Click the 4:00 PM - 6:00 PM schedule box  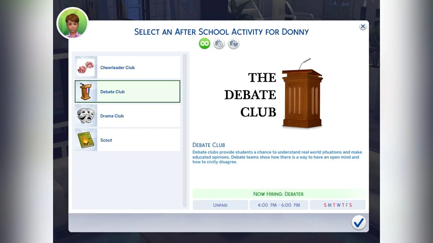pyautogui.click(x=279, y=204)
